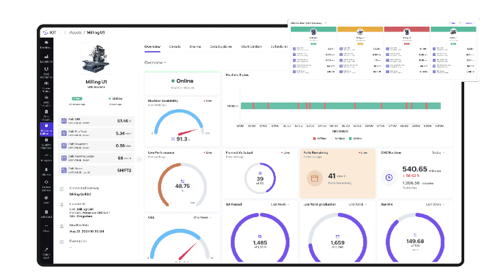Image resolution: width=497 pixels, height=280 pixels.
Task: Toggle Online series in chart legend
Action: click(x=355, y=139)
